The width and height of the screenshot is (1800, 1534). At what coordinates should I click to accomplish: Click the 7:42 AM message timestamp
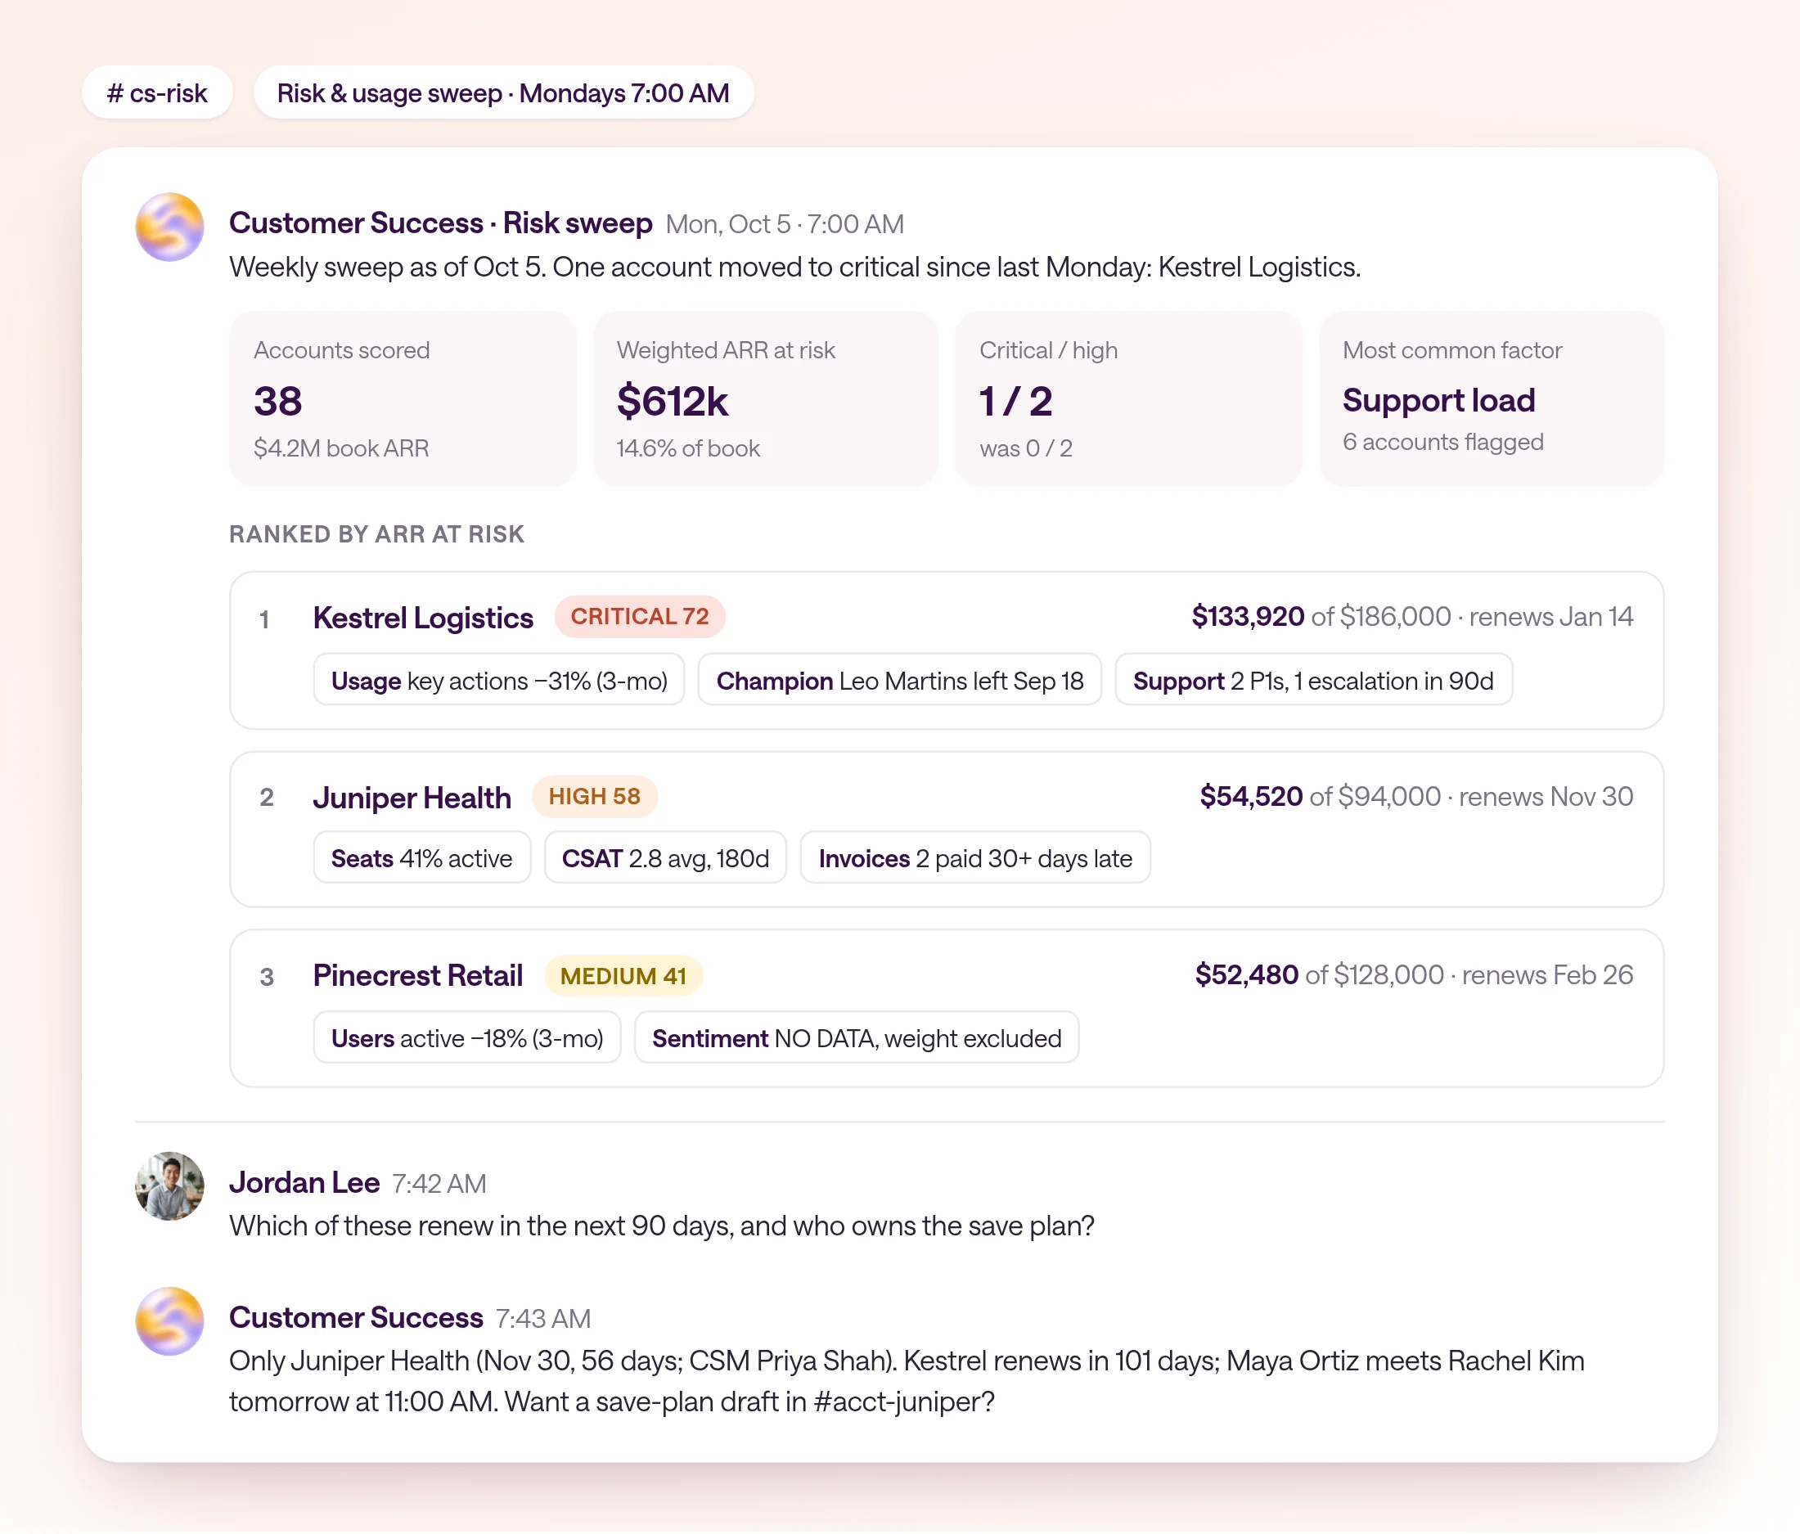pos(439,1184)
